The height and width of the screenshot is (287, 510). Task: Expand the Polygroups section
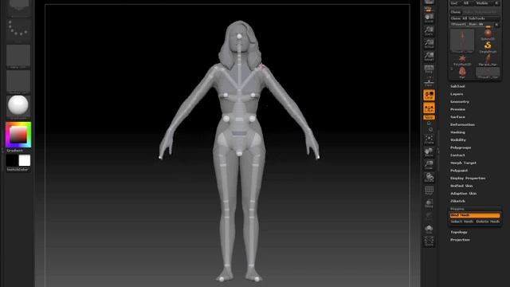click(461, 147)
